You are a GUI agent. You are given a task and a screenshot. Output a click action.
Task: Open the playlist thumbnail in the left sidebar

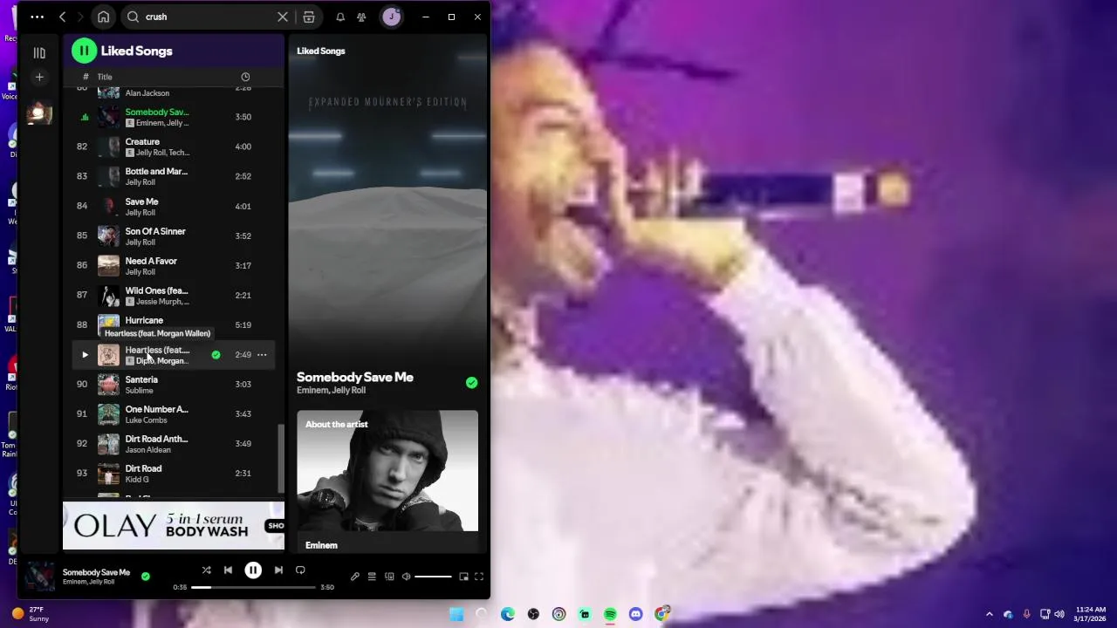(39, 113)
